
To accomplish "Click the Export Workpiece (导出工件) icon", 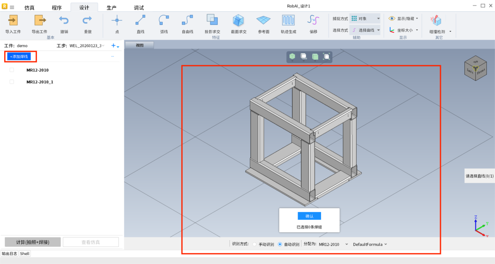I will (39, 21).
